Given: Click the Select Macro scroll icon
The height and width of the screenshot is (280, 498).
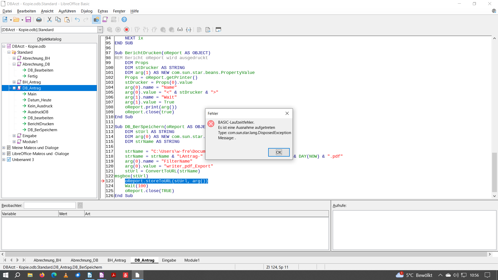Looking at the screenshot, I should click(x=105, y=19).
